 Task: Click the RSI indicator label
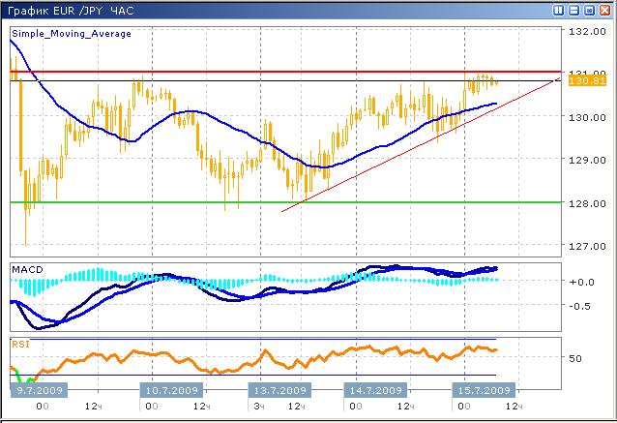coord(20,343)
